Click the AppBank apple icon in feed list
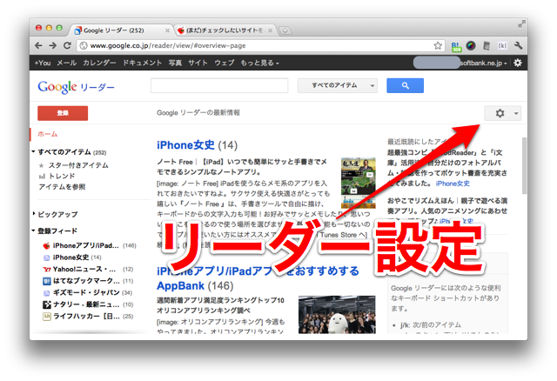Screen dimensions: 557x381 click(46, 245)
